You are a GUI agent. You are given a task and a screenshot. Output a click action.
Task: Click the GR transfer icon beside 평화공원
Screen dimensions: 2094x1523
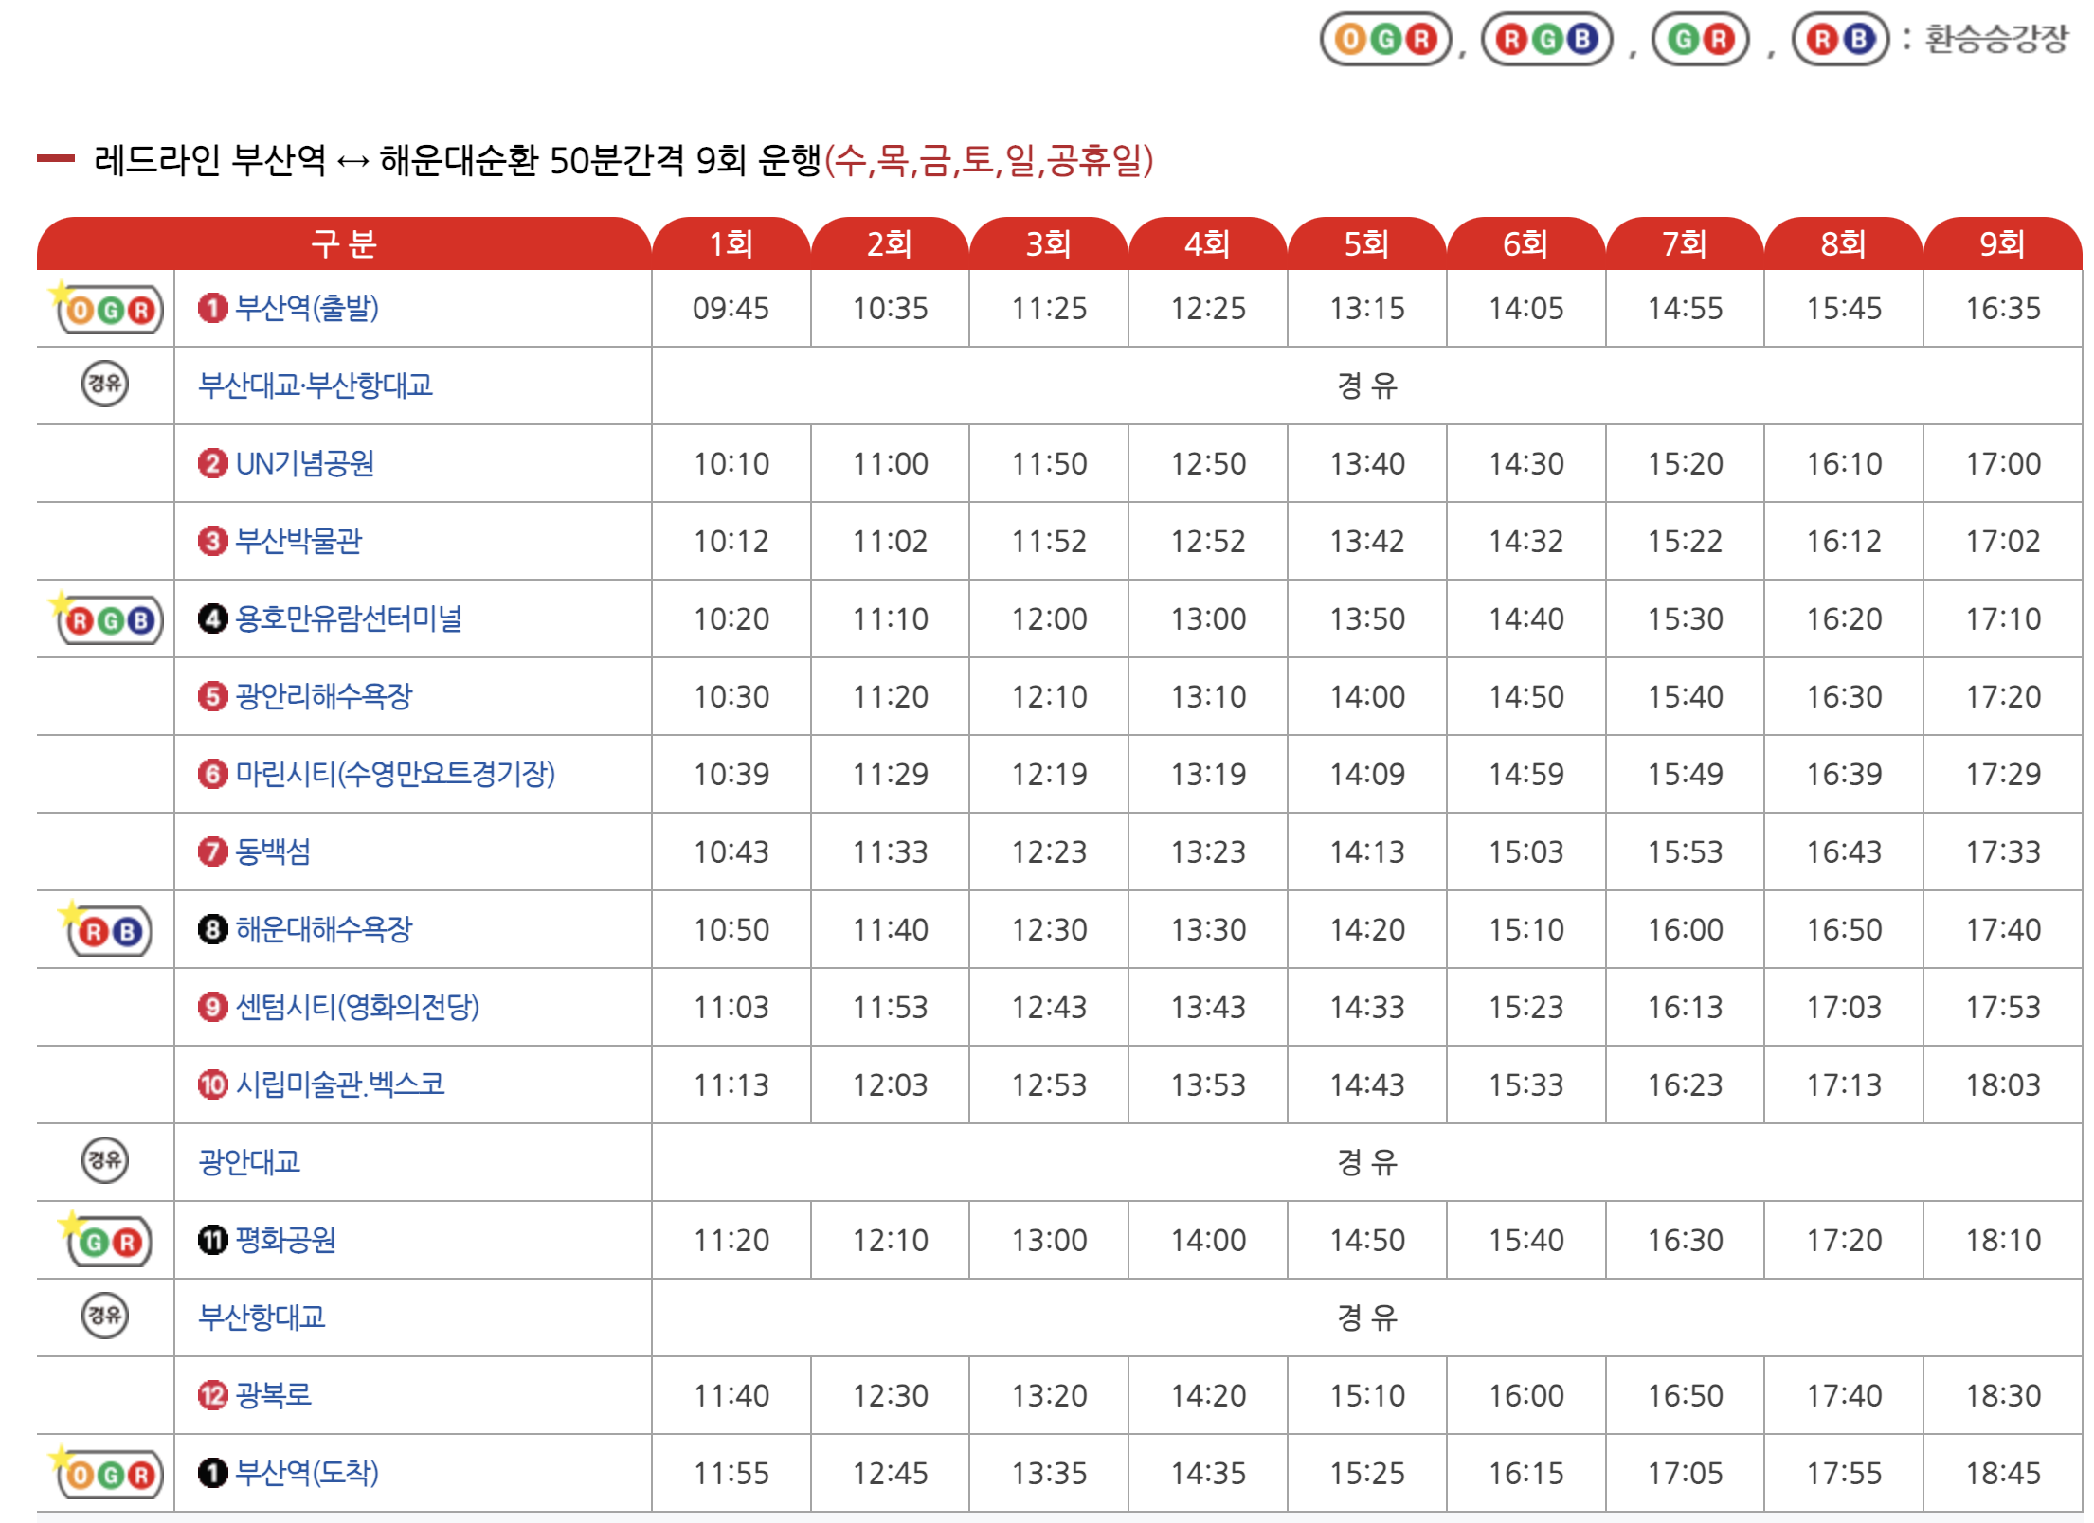[110, 1242]
